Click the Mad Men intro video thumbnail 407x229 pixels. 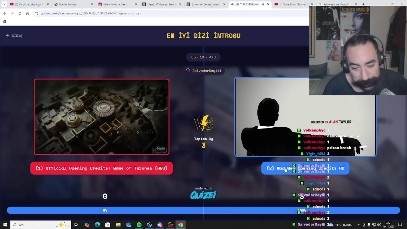click(305, 117)
